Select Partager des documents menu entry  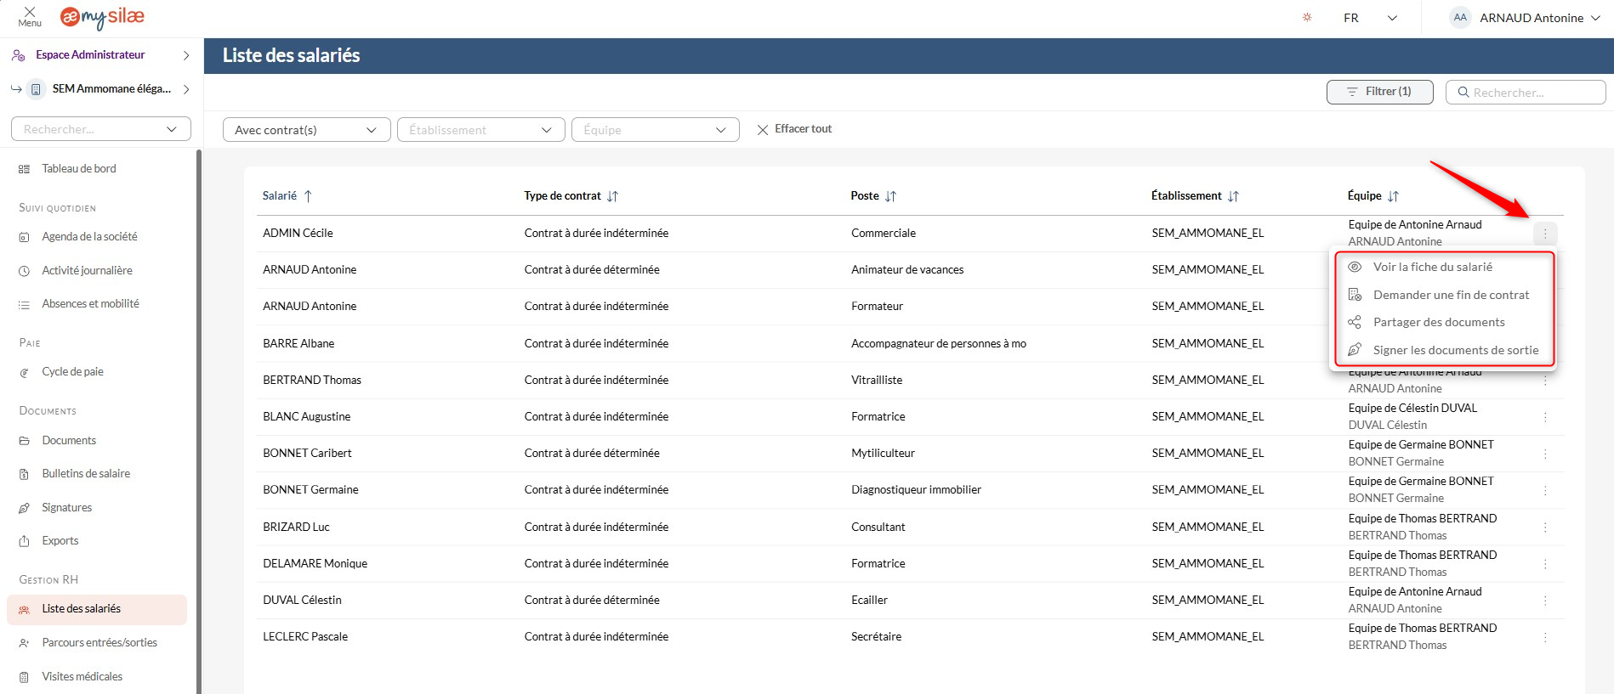point(1438,322)
